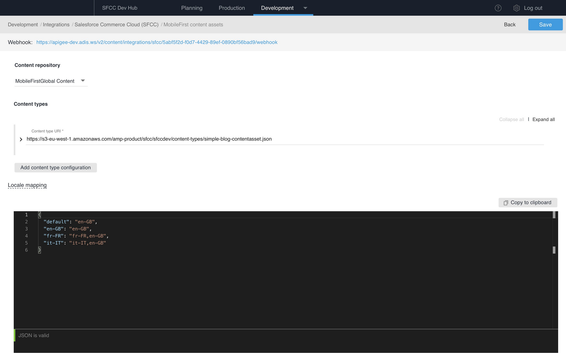Click line number 1 in editor gutter

pos(26,215)
